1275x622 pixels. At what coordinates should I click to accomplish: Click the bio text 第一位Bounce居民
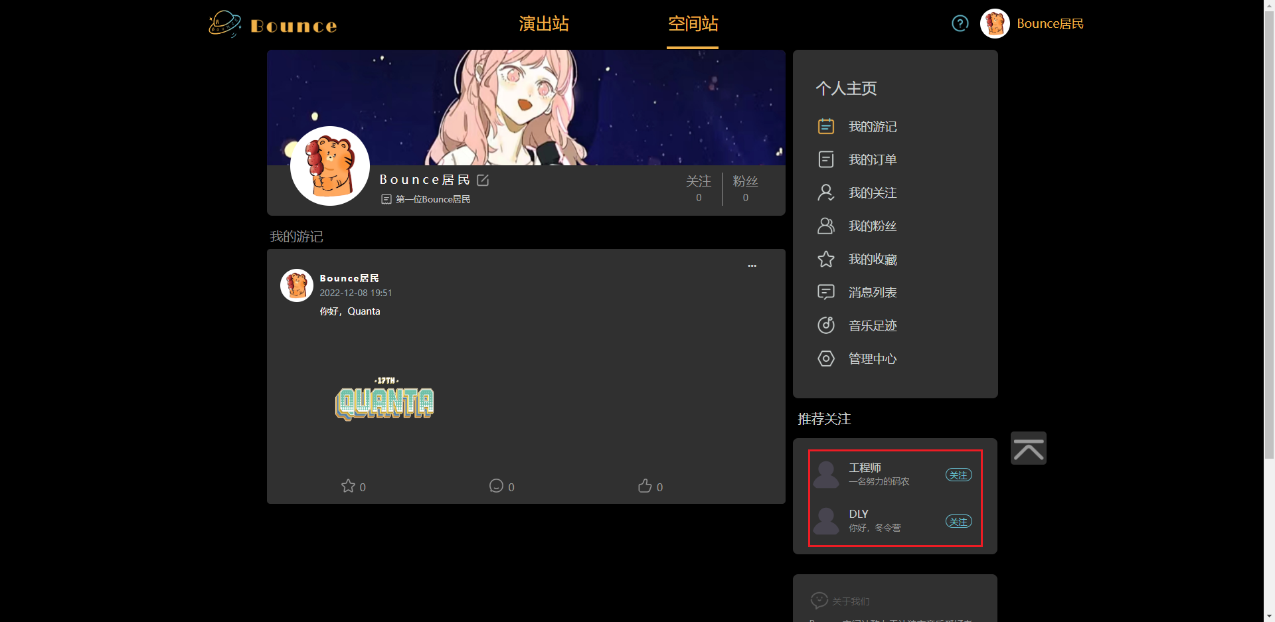433,199
